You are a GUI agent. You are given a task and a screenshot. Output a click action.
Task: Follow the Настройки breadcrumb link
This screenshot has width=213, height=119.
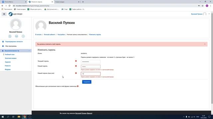coord(61,34)
